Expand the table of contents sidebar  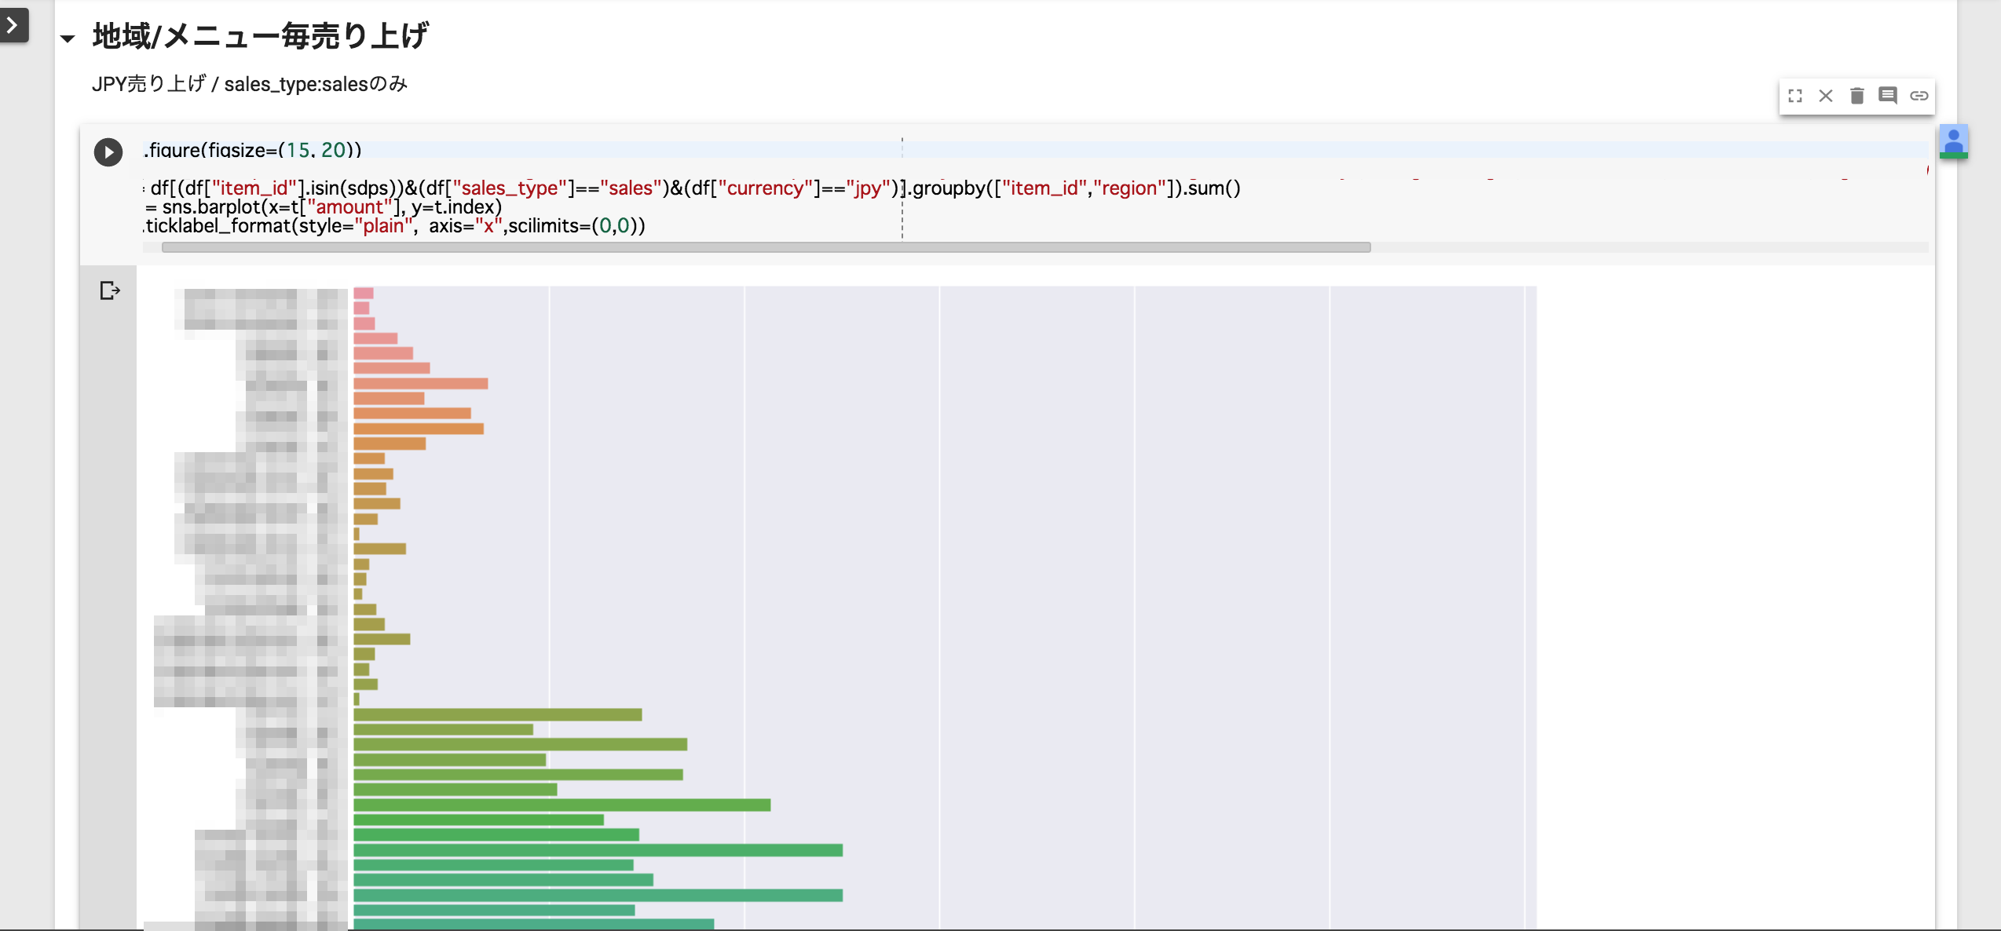point(12,26)
